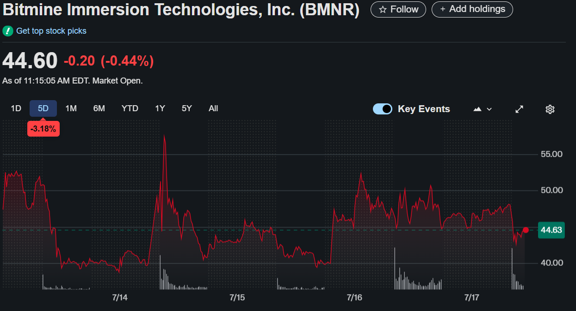Click Add holdings button
The image size is (576, 311).
click(x=472, y=9)
